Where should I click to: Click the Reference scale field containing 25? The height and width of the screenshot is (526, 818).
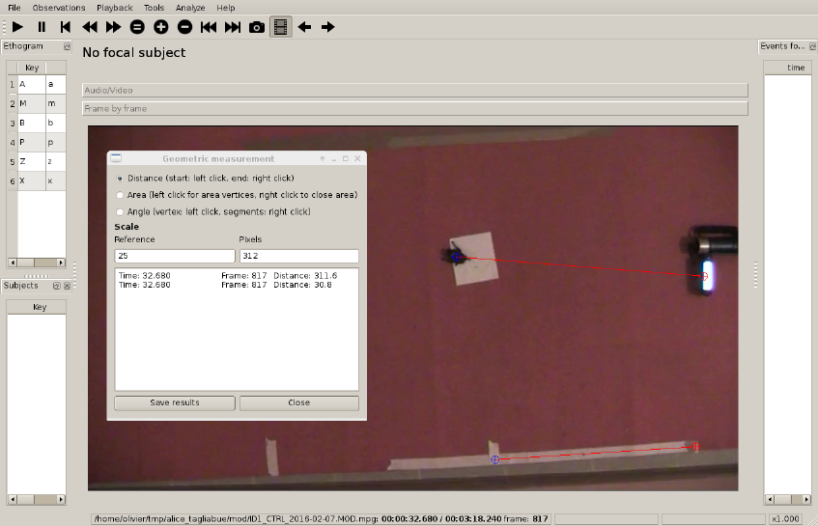[175, 256]
